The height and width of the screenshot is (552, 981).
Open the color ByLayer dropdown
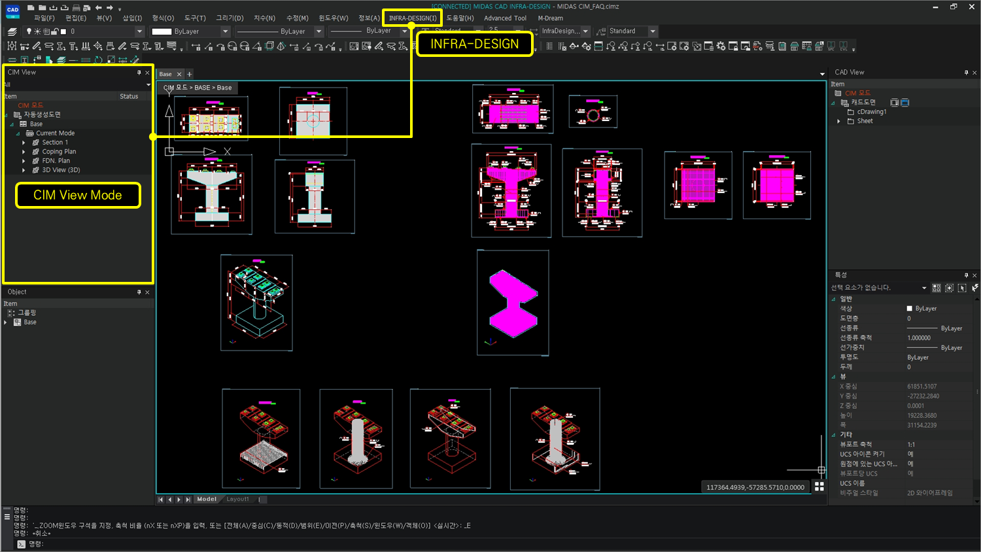tap(226, 31)
